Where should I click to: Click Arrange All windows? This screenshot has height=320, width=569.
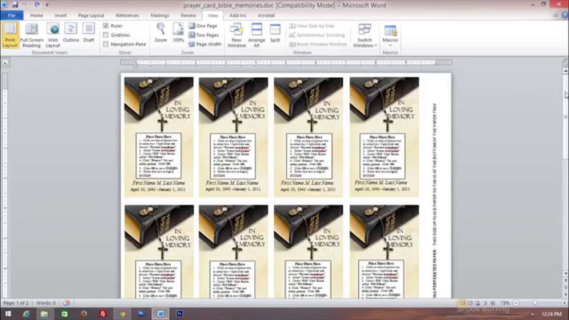point(256,36)
